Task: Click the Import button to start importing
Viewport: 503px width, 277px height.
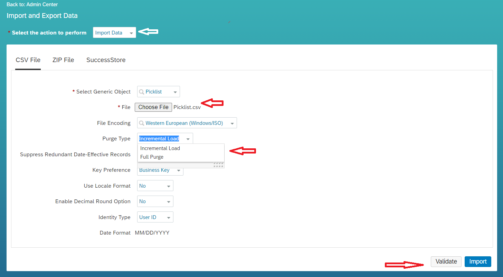Action: [x=478, y=261]
